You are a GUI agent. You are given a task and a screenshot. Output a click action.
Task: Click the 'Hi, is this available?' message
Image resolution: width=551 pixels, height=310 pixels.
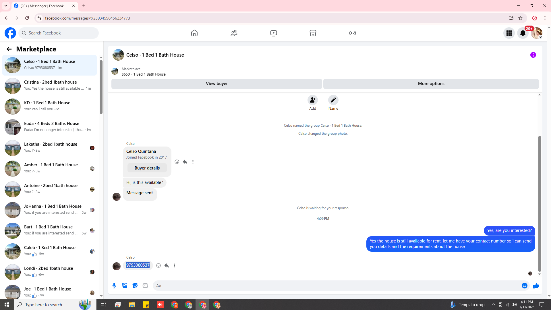145,182
